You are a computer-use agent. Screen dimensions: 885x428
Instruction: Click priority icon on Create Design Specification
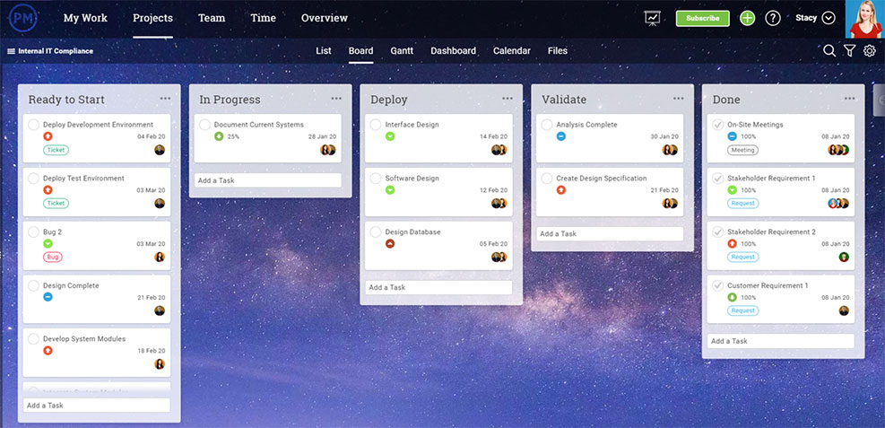(561, 189)
